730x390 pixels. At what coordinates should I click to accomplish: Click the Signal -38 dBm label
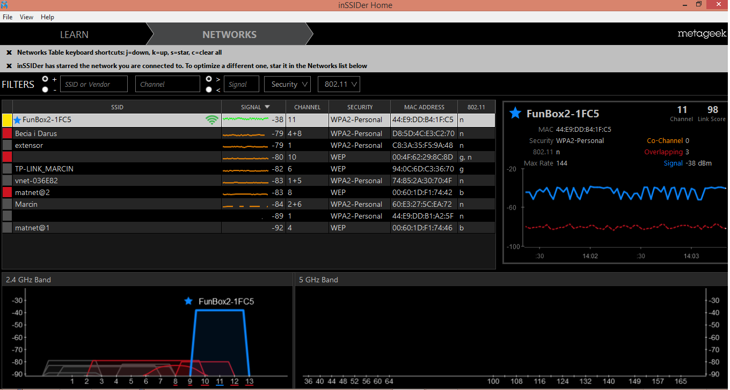tap(687, 163)
